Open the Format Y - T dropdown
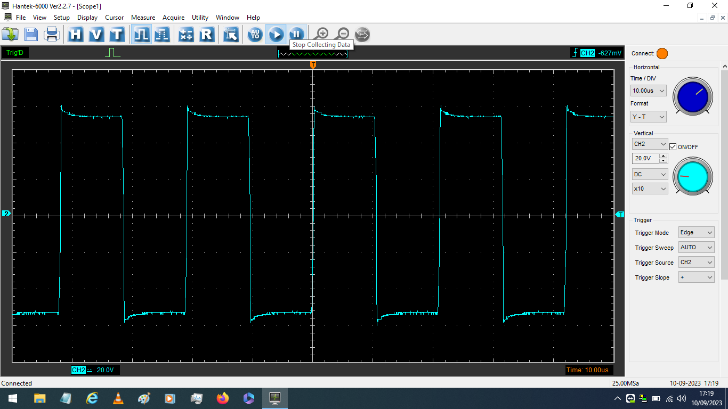This screenshot has height=409, width=728. [648, 117]
